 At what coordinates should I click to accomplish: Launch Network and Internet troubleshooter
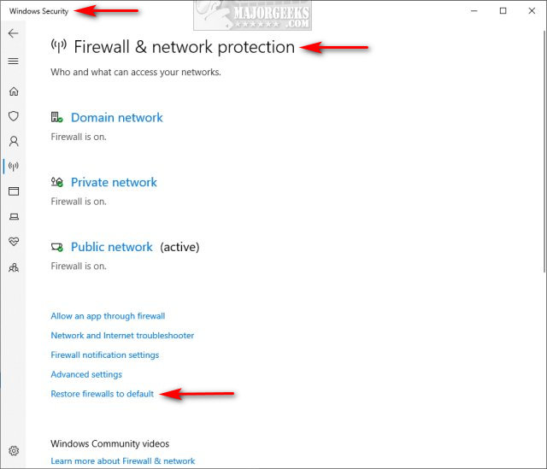pos(122,336)
